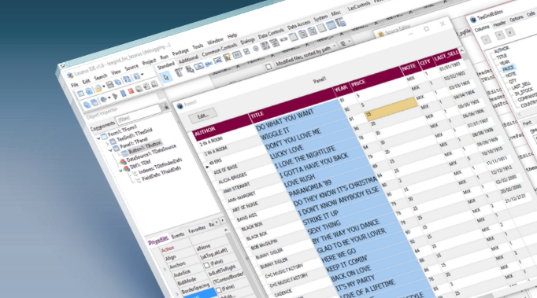Switch to the Events tab in Object Inspector
This screenshot has width=537, height=298.
click(x=178, y=235)
